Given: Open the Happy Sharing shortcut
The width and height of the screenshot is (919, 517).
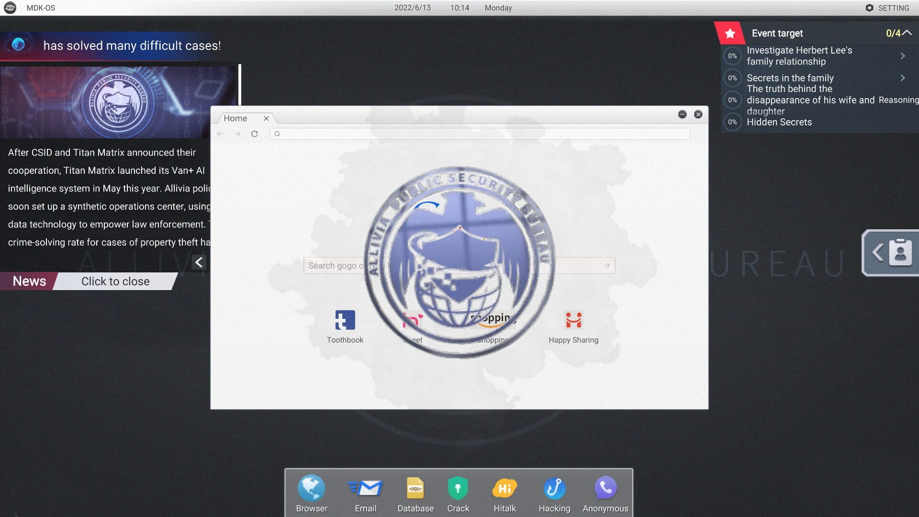Looking at the screenshot, I should pos(573,326).
